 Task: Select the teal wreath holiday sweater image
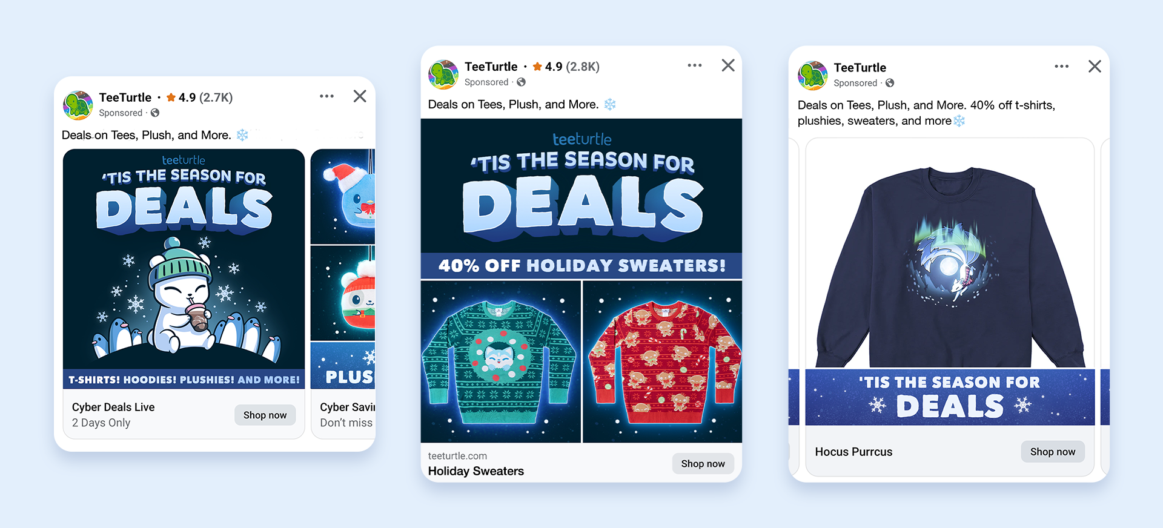tap(500, 361)
